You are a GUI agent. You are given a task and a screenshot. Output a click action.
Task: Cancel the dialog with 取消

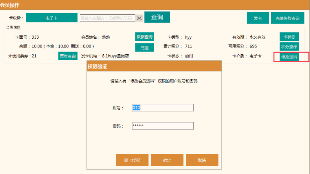[x=202, y=160]
